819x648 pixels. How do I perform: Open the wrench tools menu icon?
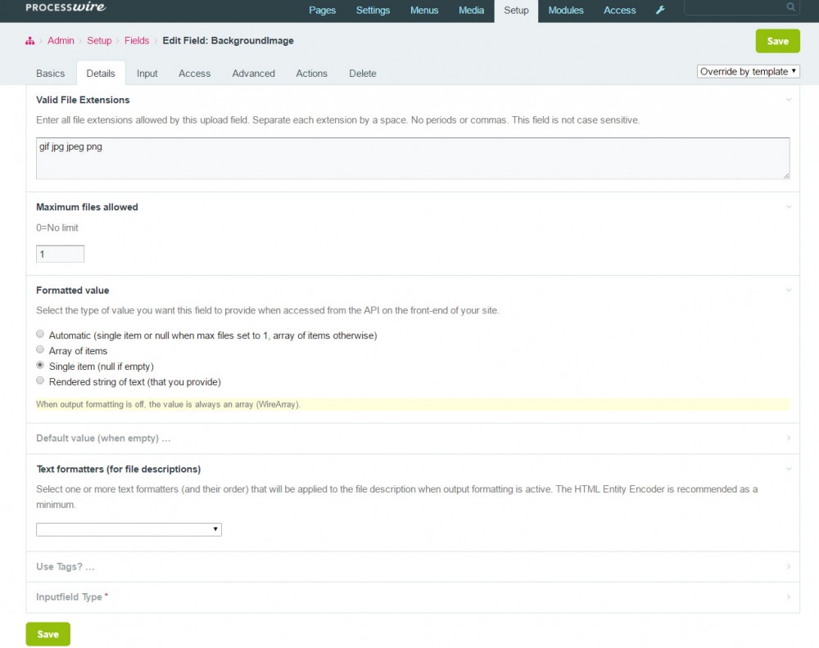coord(661,11)
